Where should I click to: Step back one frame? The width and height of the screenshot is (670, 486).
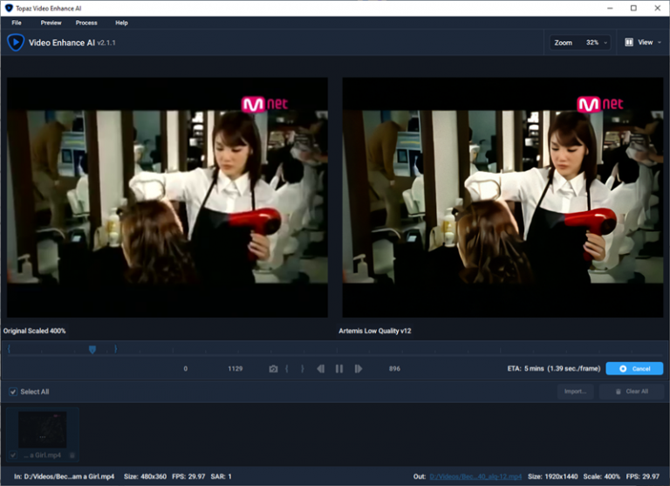[x=320, y=368]
